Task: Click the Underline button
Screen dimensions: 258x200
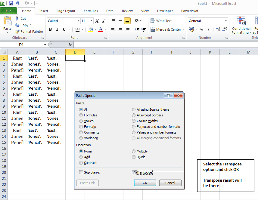Action: pos(64,29)
